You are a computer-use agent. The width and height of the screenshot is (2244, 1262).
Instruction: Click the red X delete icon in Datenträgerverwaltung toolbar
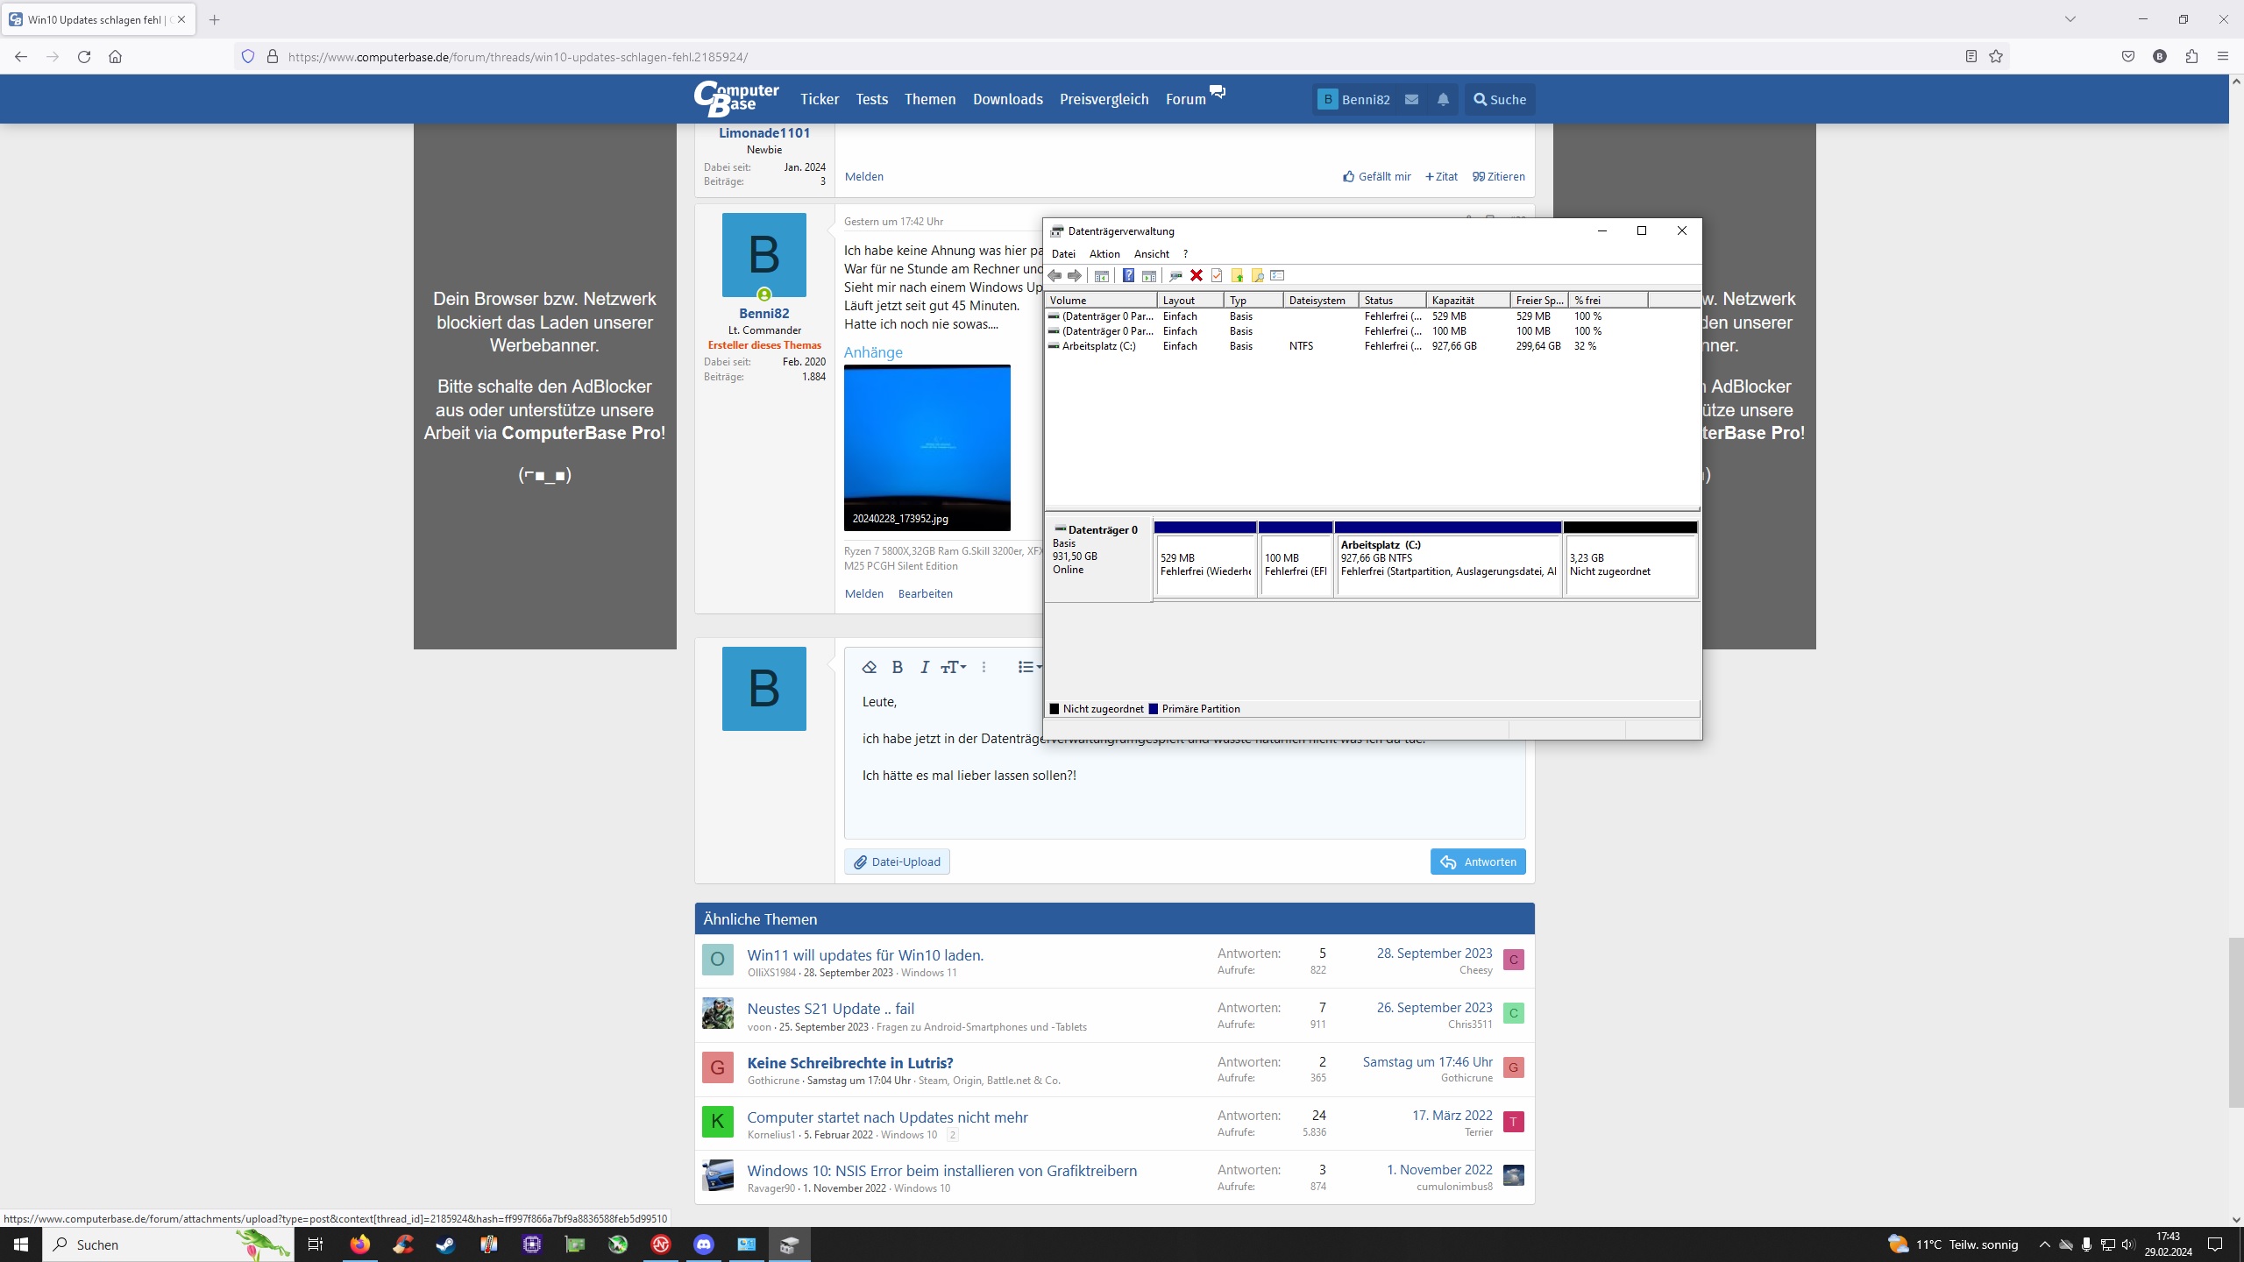[1196, 276]
